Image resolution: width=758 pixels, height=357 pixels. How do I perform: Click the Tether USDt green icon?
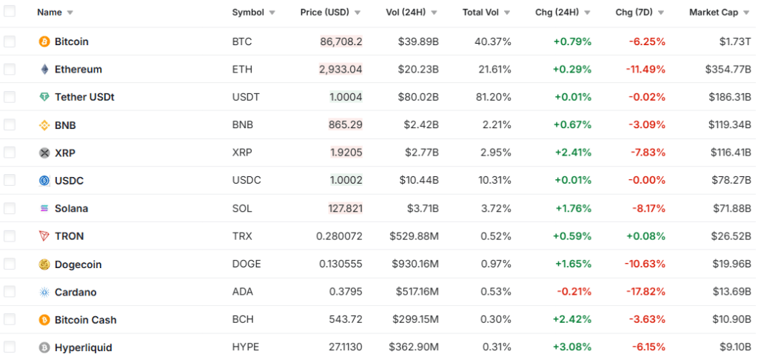point(44,97)
